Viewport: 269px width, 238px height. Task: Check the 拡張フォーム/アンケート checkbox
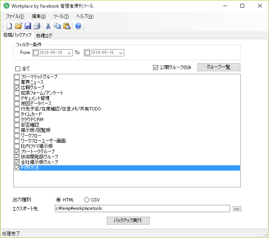point(17,93)
